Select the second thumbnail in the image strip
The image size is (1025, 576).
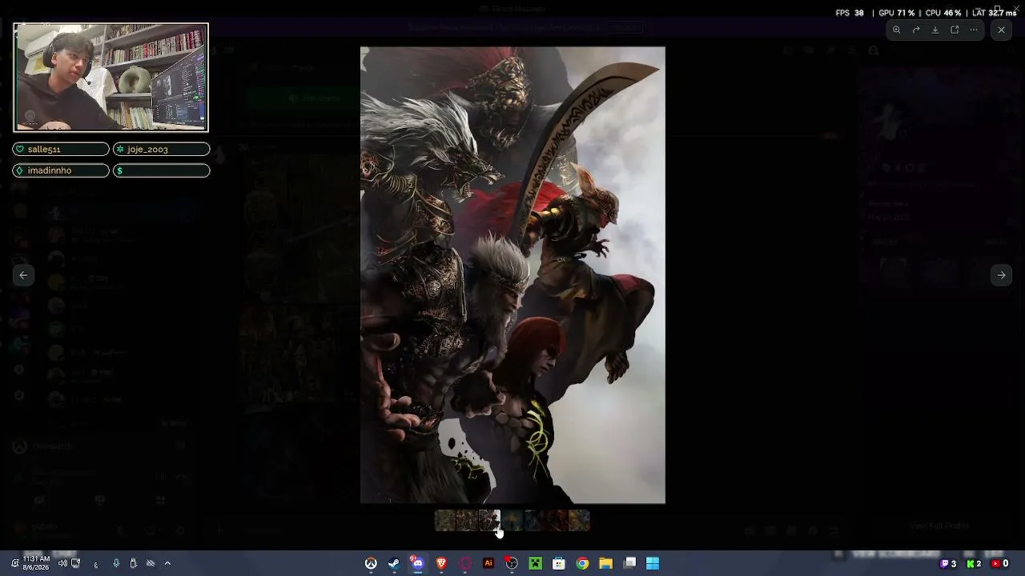coord(467,521)
